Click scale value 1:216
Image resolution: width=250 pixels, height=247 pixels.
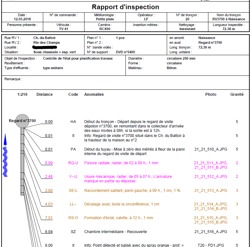pos(22,94)
